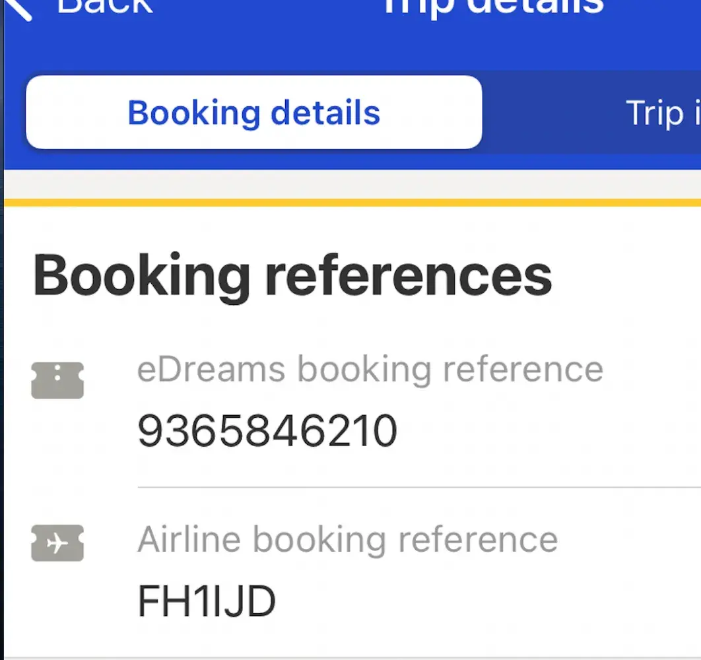Tap the Back text label

tap(104, 7)
